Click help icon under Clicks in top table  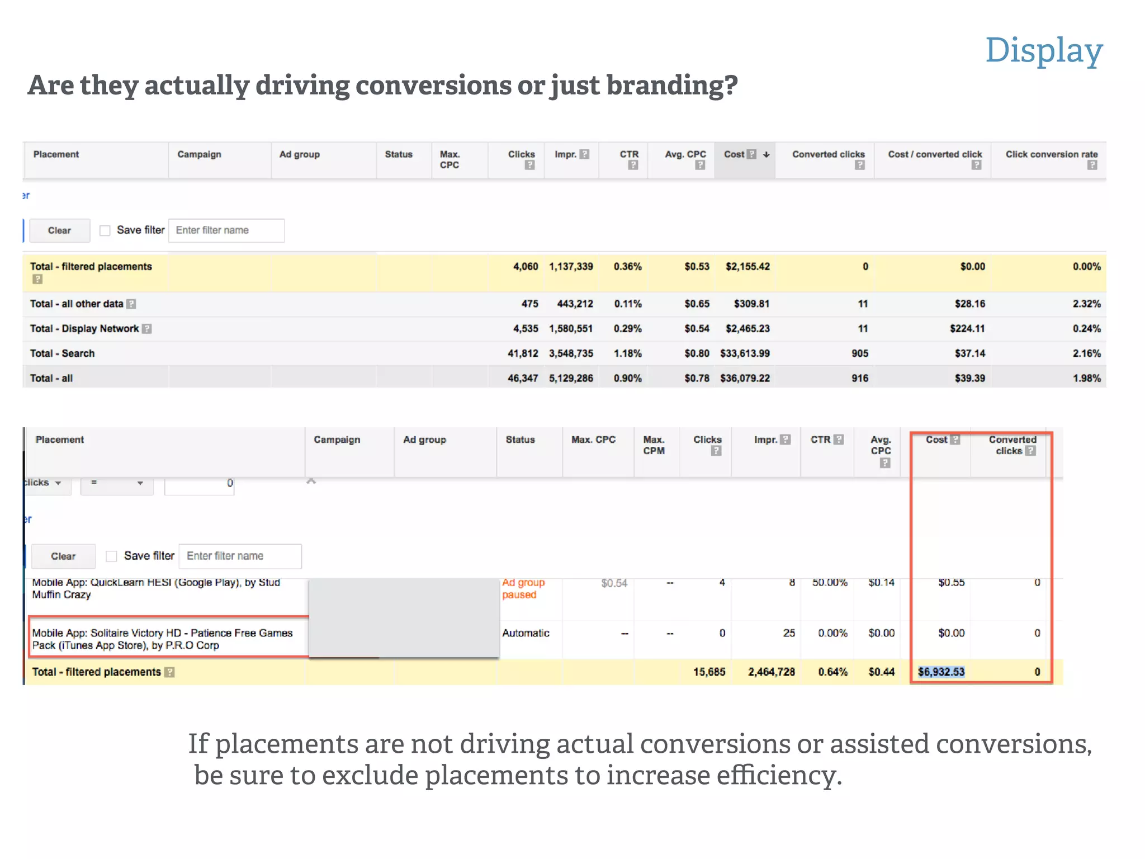pos(529,165)
